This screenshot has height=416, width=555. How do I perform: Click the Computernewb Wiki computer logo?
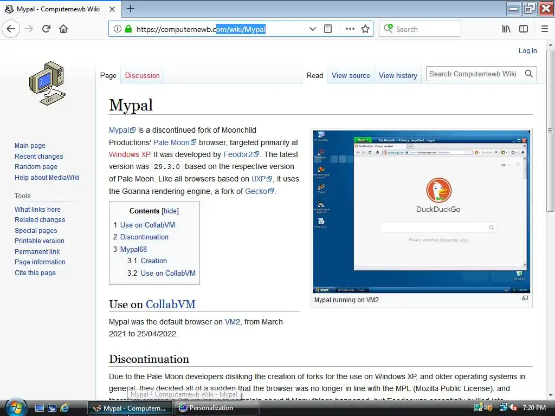click(x=48, y=83)
